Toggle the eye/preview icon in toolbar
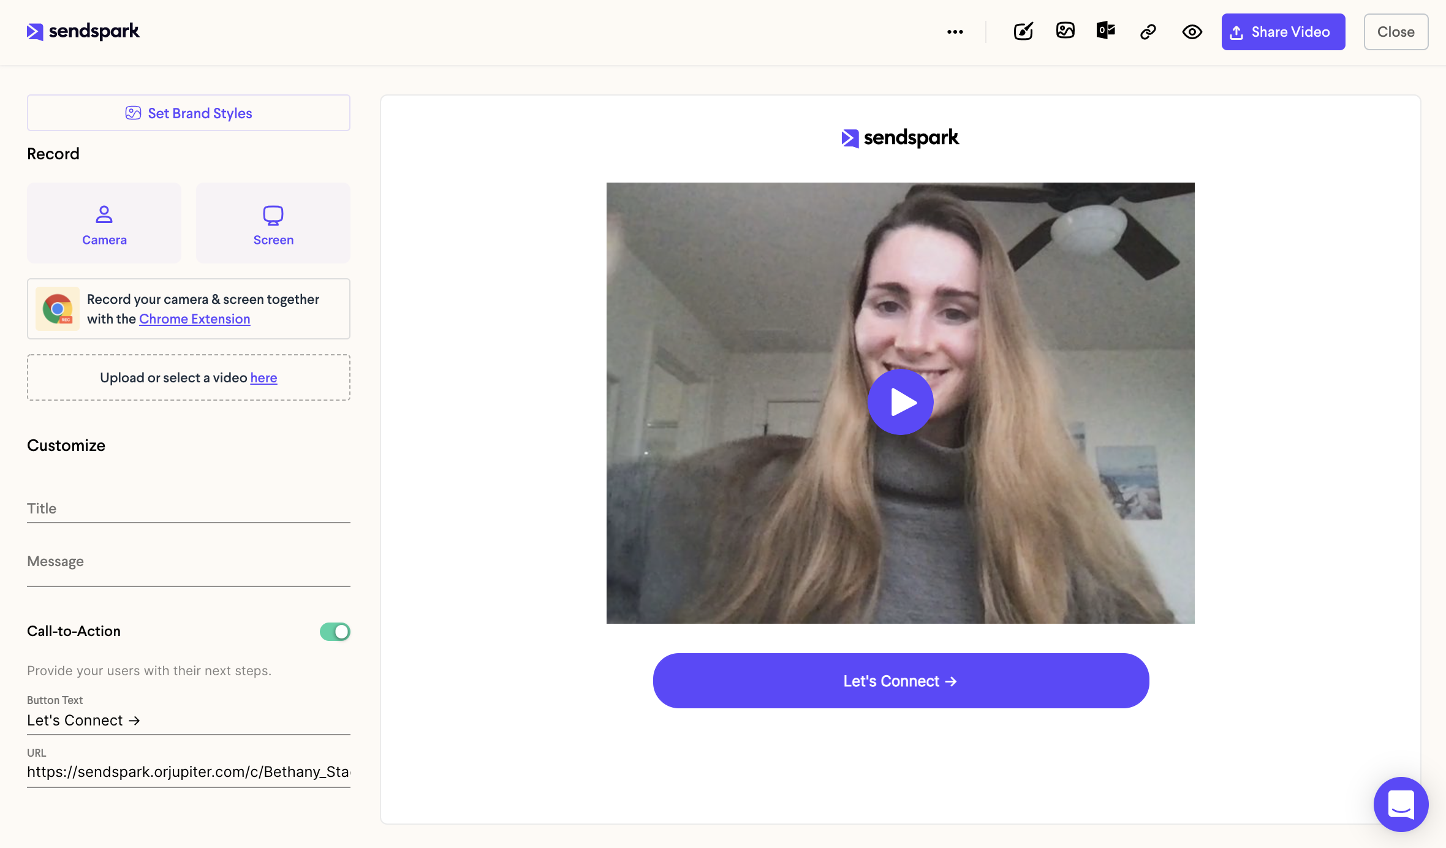Image resolution: width=1446 pixels, height=848 pixels. coord(1192,31)
